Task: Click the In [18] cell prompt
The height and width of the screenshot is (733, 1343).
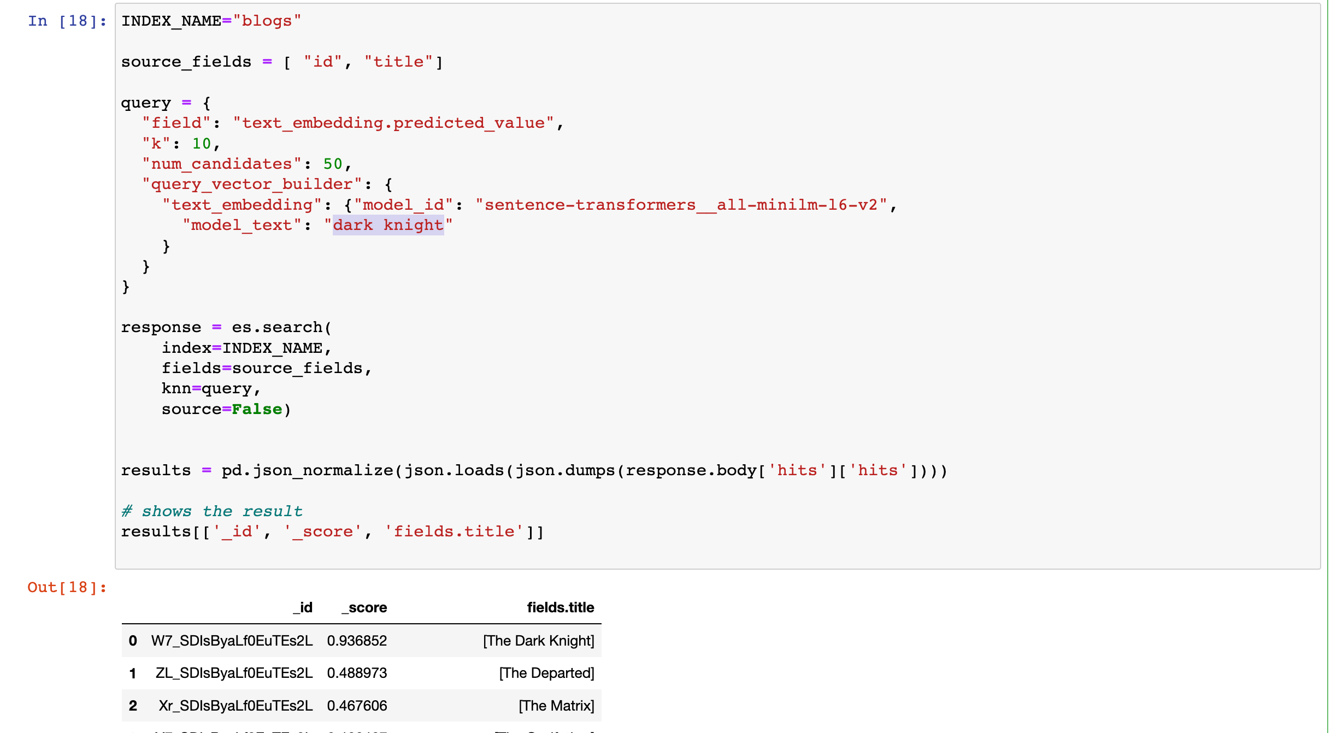Action: [x=67, y=21]
